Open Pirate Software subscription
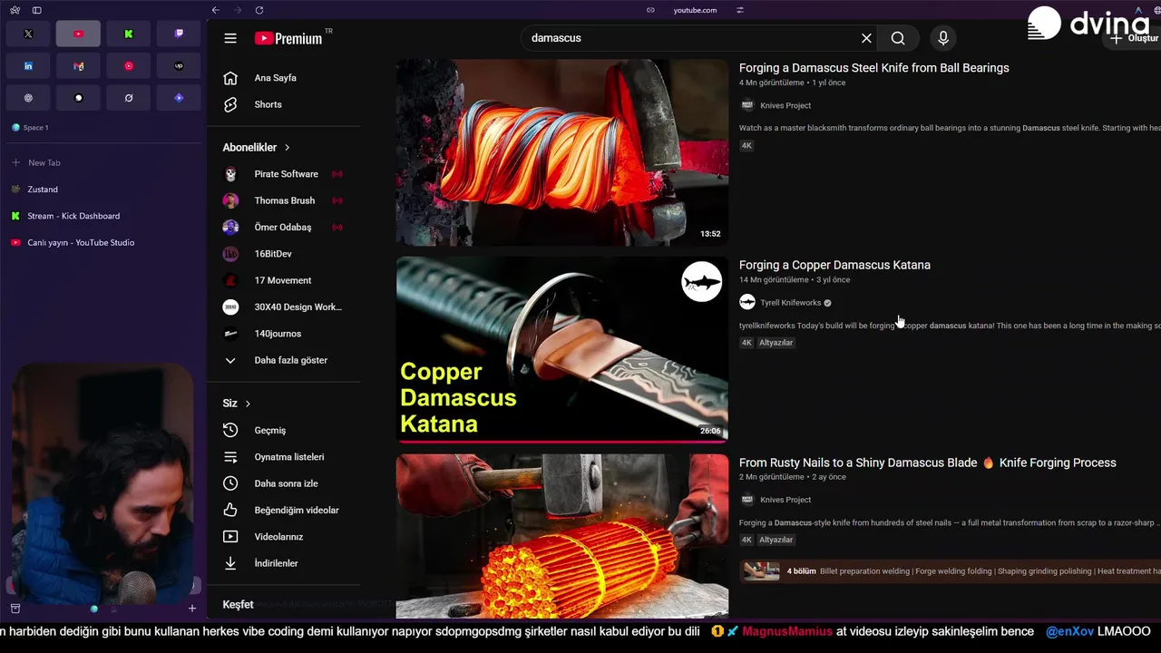This screenshot has width=1161, height=653. coord(284,174)
